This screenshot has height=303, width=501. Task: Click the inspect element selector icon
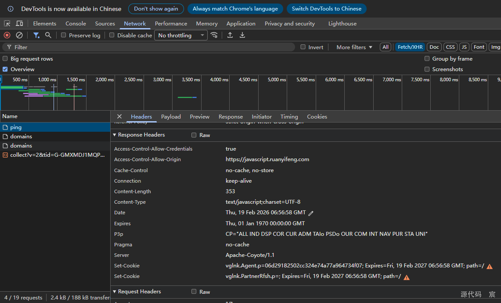pos(7,23)
